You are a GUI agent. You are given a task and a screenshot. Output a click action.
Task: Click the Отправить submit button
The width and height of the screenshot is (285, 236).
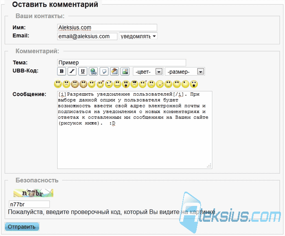(22, 227)
